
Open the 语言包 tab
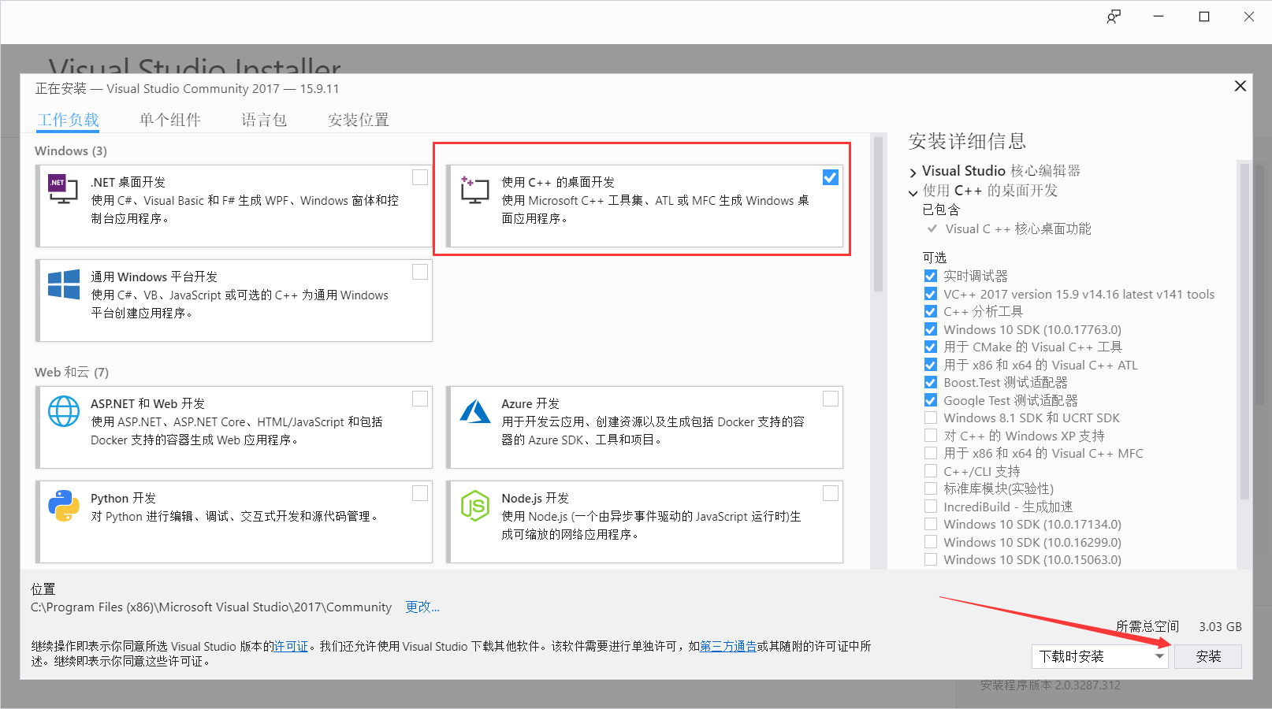coord(264,120)
